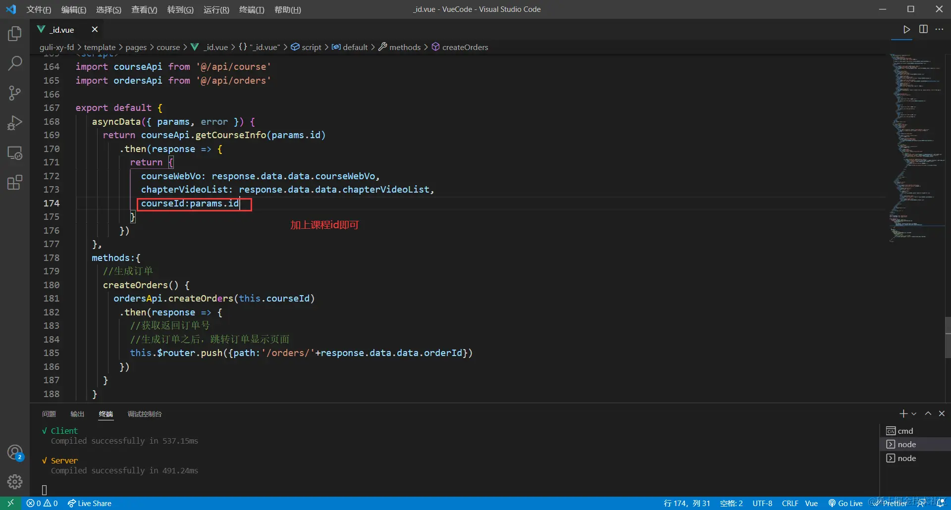Switch to the 问题 panel tab

click(49, 414)
